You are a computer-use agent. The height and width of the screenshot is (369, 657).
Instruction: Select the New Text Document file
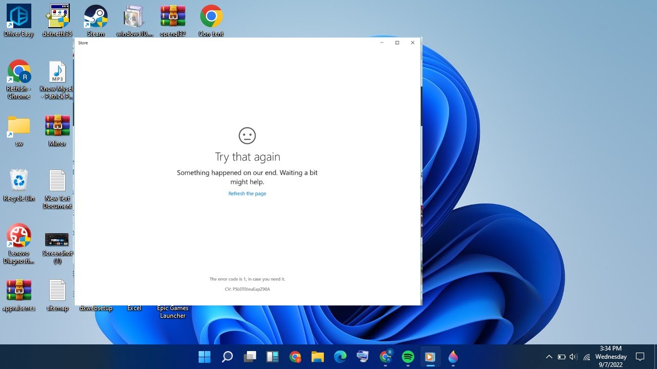(x=57, y=189)
